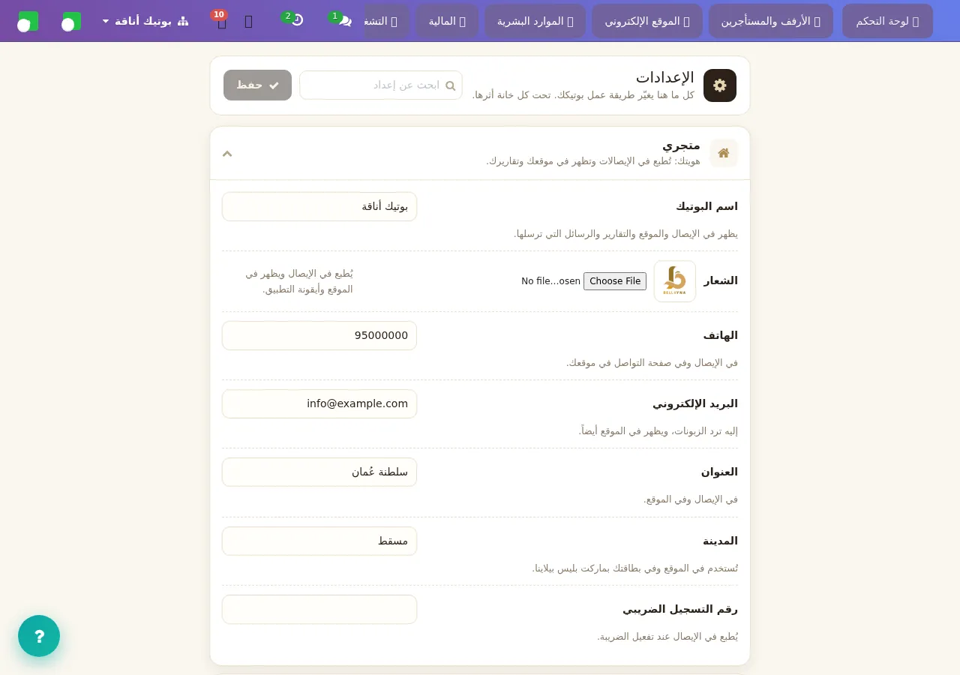Click the البريد الإلكتروني label
The height and width of the screenshot is (675, 960).
pos(695,403)
